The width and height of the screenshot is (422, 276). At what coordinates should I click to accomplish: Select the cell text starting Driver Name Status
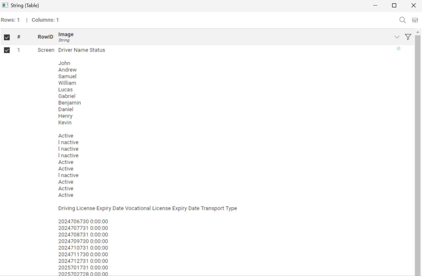point(82,50)
